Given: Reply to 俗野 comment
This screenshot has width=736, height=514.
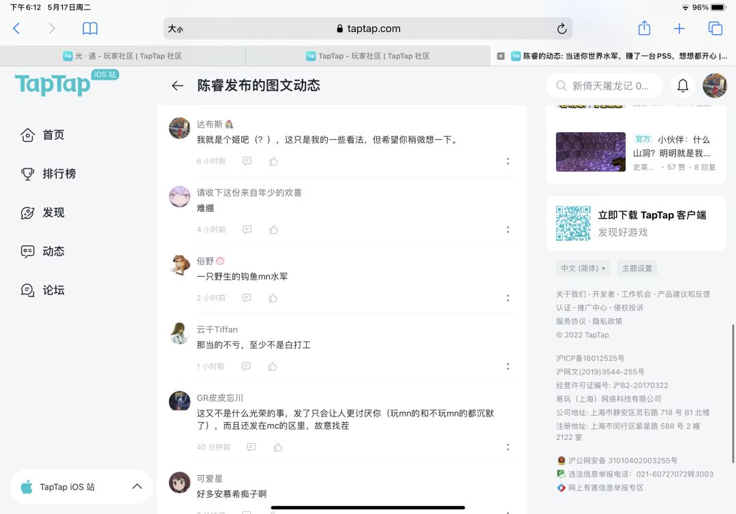Looking at the screenshot, I should tap(247, 298).
